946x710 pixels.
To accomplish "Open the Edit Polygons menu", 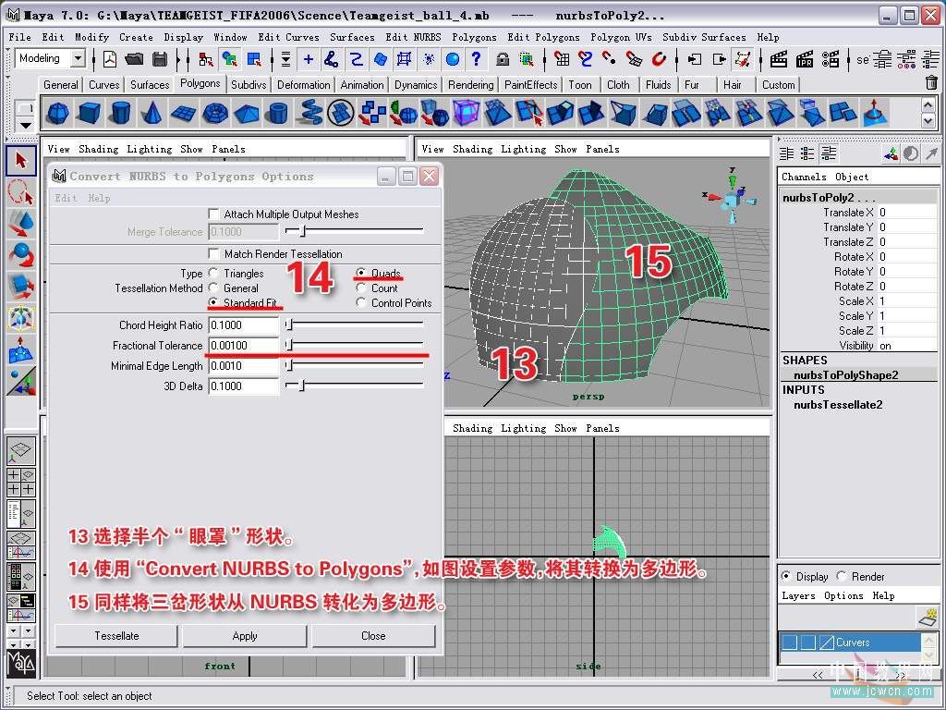I will point(543,37).
